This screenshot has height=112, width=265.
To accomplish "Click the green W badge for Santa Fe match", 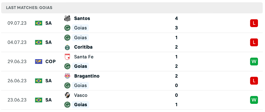I will (254, 62).
